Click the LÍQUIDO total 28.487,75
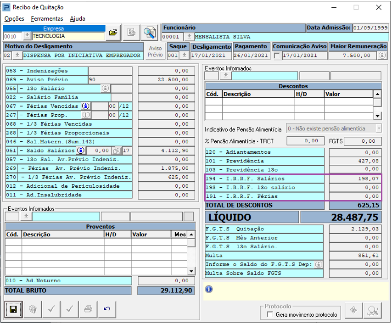The width and height of the screenshot is (392, 324). (341, 217)
